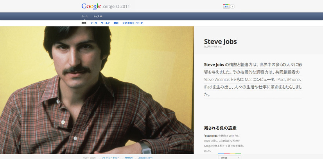Viewport: 323px width, 159px height.
Task: Click the Steve Jobs heading
Action: (x=220, y=41)
